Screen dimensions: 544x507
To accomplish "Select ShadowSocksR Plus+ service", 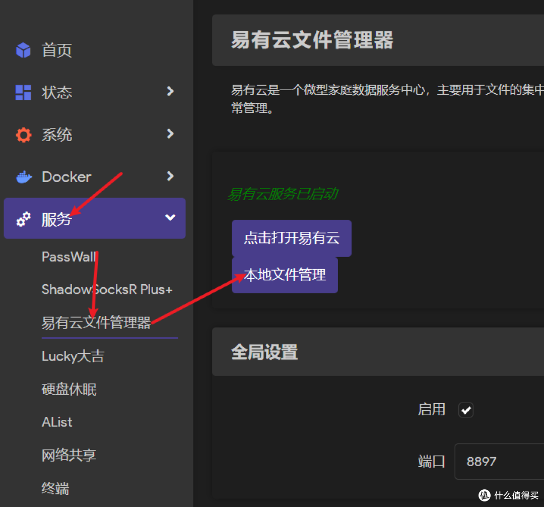I will click(107, 289).
